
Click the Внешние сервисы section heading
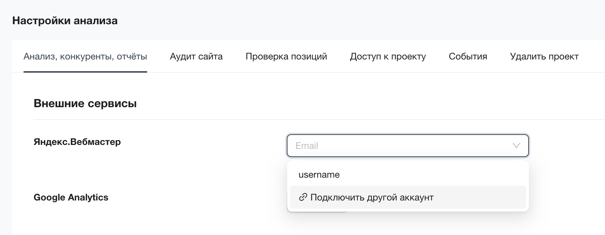pyautogui.click(x=85, y=104)
